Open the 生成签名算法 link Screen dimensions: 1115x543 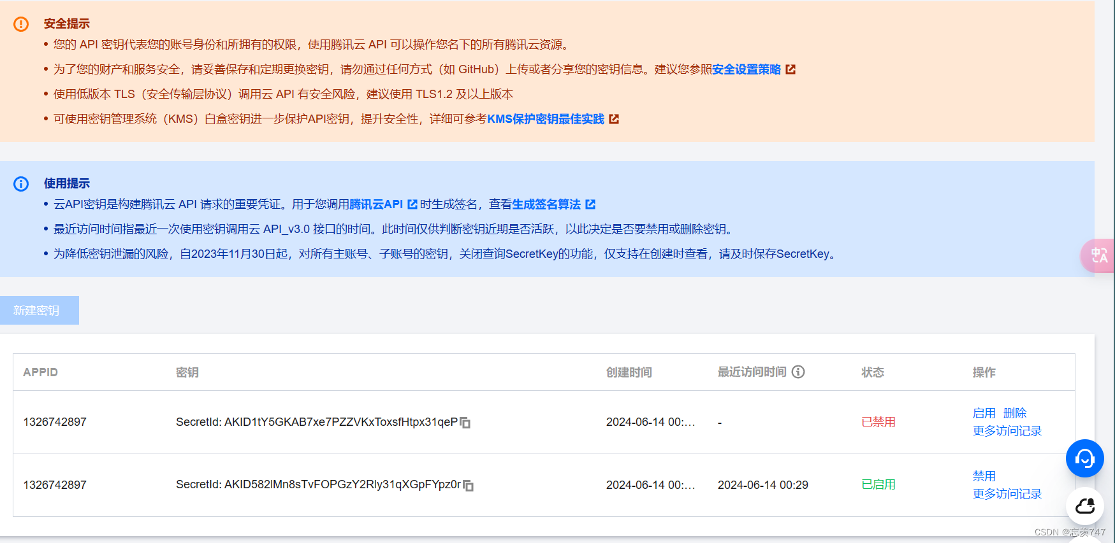point(546,204)
